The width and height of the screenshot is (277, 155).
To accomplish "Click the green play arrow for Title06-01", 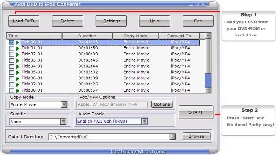I will 17,79.
